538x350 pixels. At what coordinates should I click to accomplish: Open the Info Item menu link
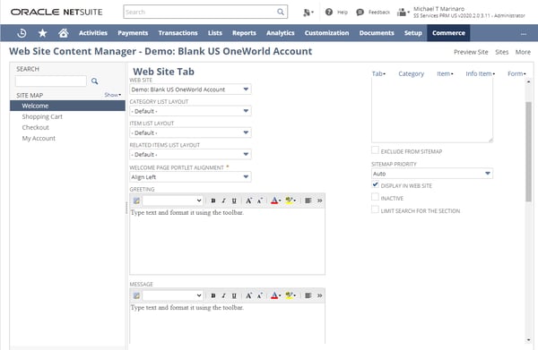click(x=480, y=73)
